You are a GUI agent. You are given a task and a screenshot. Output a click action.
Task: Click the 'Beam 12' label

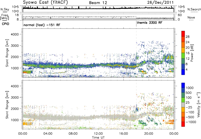[x=98, y=3]
